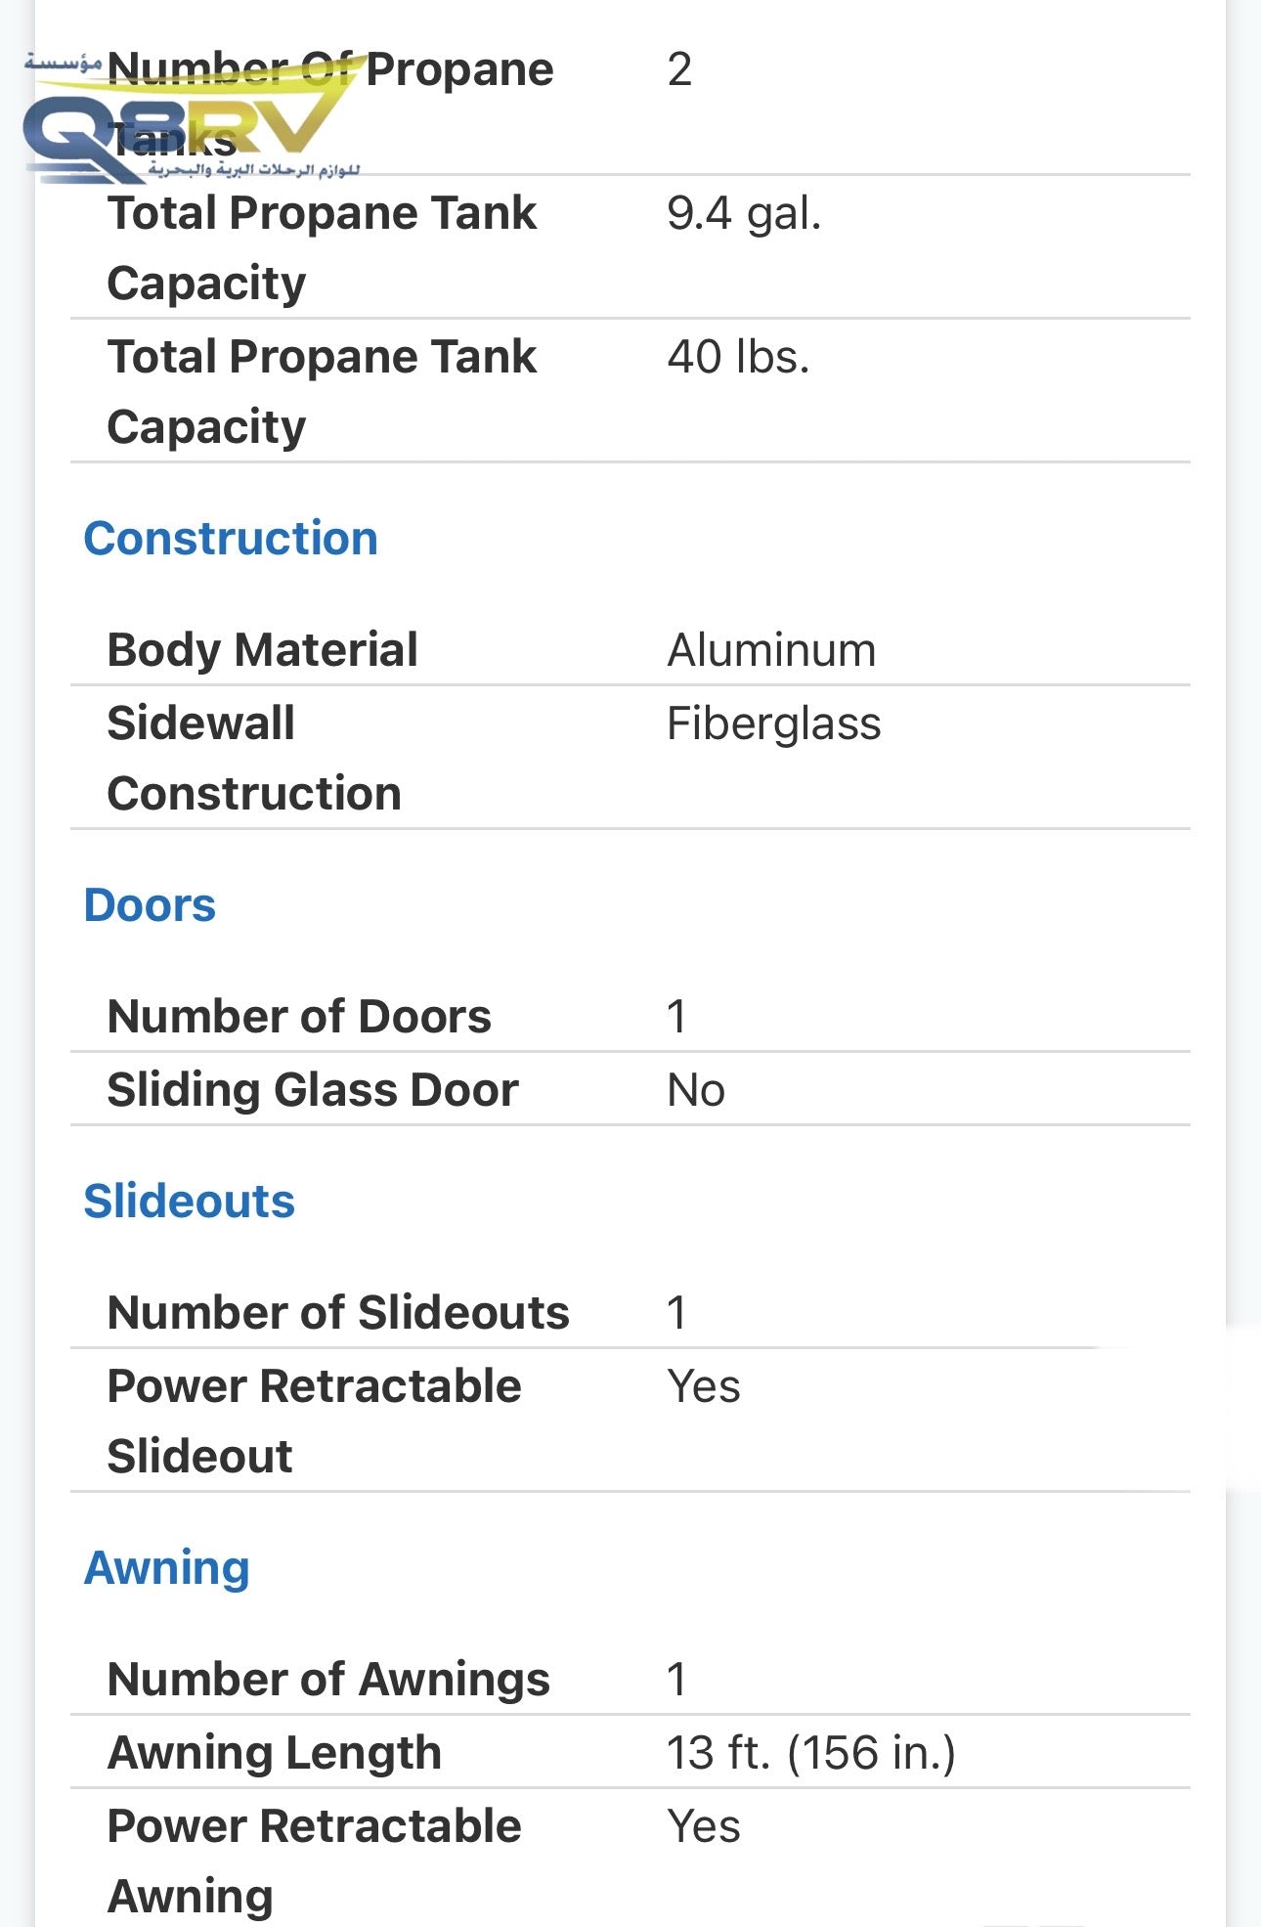The image size is (1261, 1927).
Task: Click the Number of Doors label
Action: click(299, 1017)
